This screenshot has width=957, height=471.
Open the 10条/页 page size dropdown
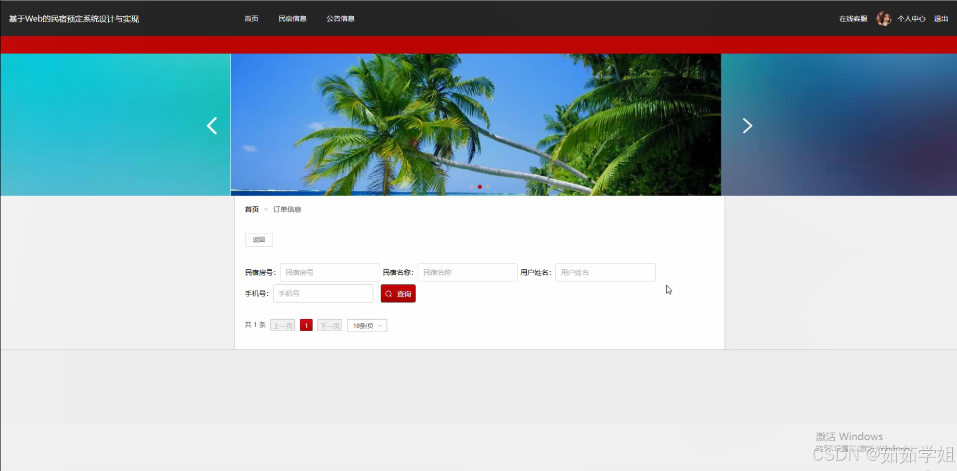click(366, 325)
